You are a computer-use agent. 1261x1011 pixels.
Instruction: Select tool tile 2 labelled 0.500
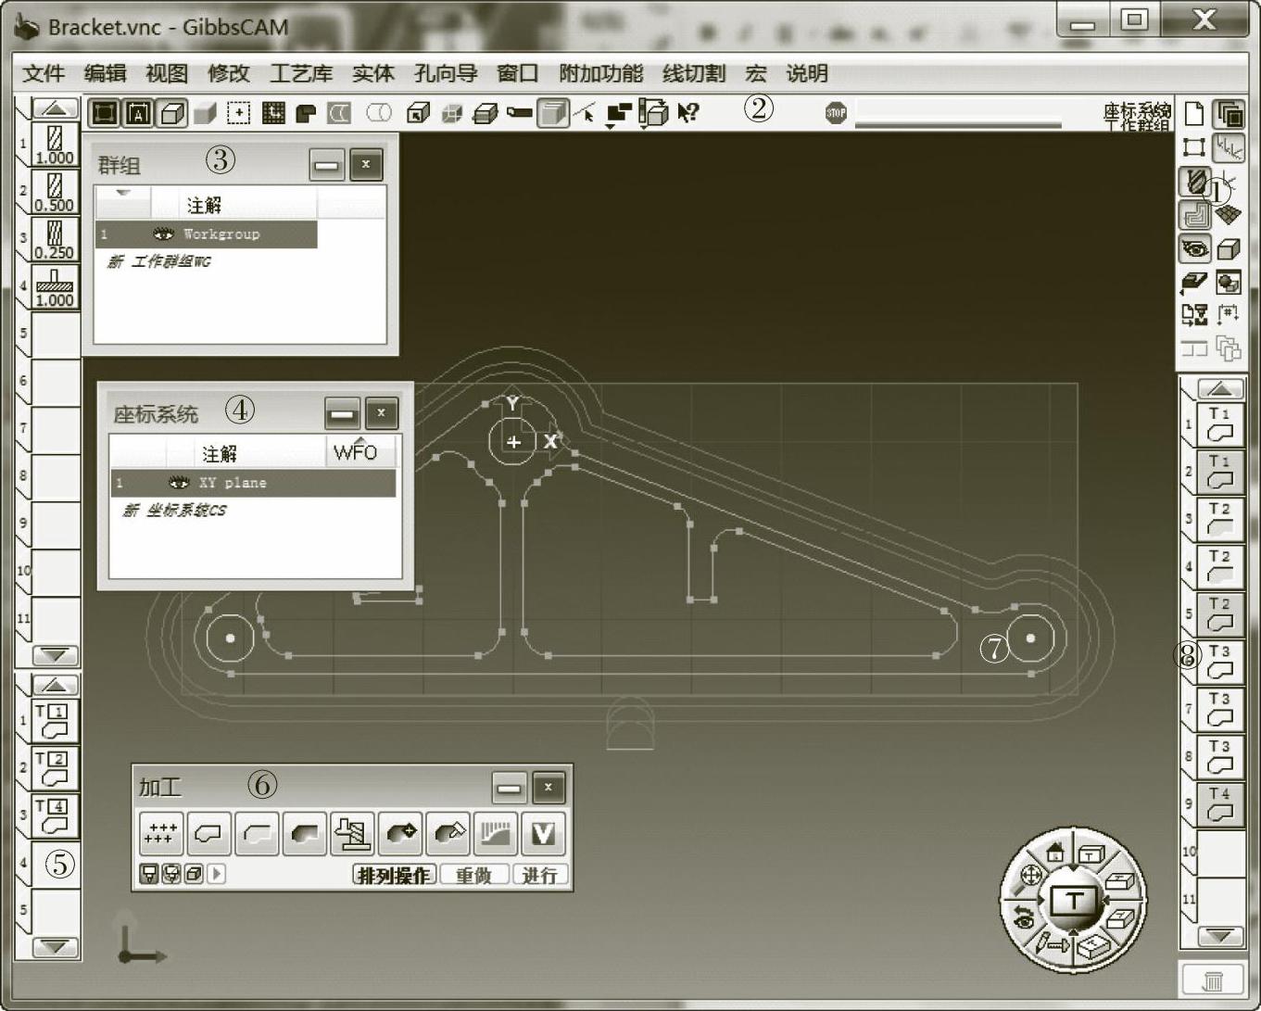(x=55, y=192)
